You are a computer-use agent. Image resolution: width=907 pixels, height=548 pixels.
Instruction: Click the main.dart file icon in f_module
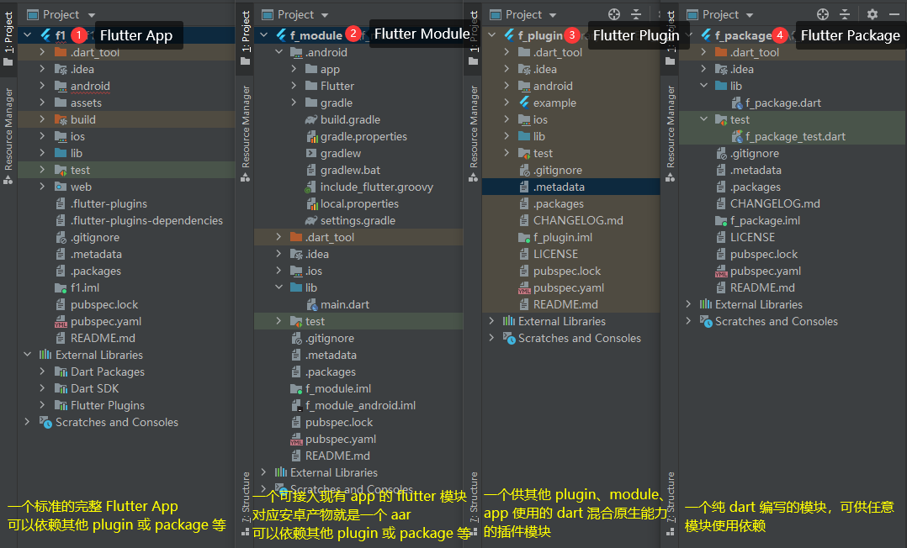coord(312,304)
